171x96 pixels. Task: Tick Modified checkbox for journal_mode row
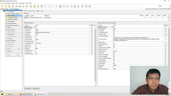click(92, 39)
